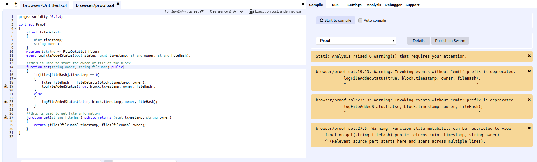Click warning icon on line 27 gutter

click(x=5, y=117)
